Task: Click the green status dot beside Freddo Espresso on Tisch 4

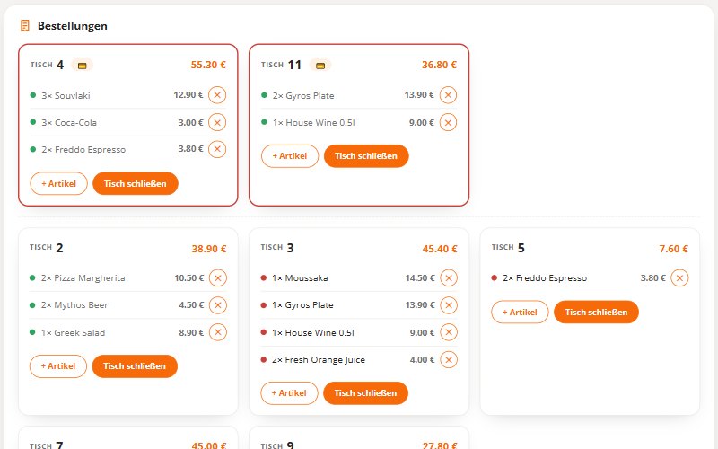Action: click(33, 149)
